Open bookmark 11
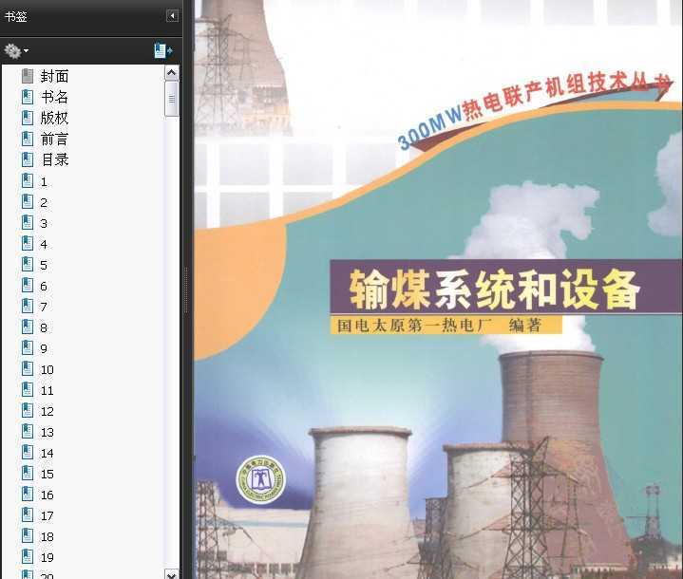The height and width of the screenshot is (579, 683). [x=47, y=390]
